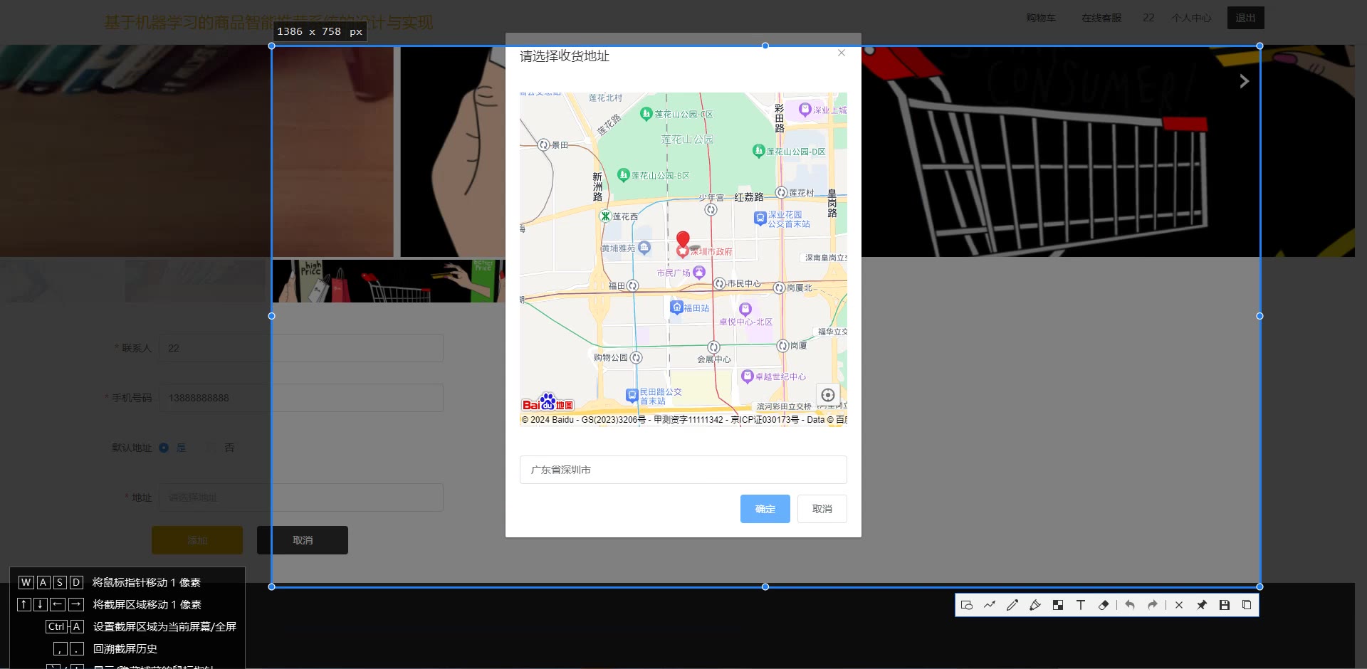Close the address selection dialog
Image resolution: width=1367 pixels, height=669 pixels.
[x=842, y=53]
